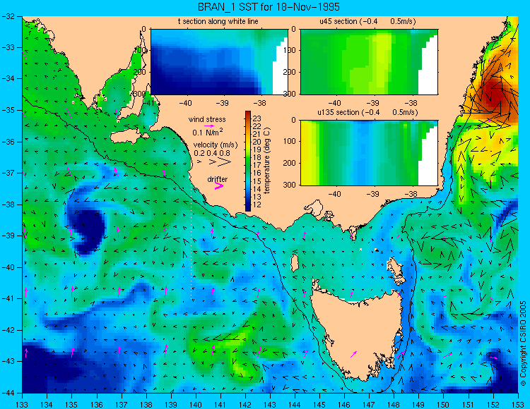Click the 'u135 section (-0.4 0.5m/s)' heading

[367, 112]
